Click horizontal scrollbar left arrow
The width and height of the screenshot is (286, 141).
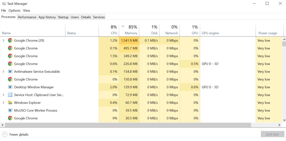point(3,125)
